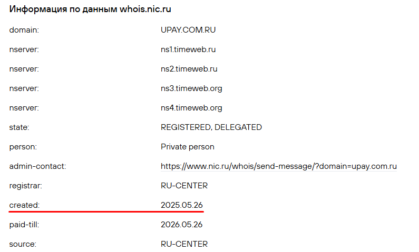Click the "Private person" value

tap(187, 147)
